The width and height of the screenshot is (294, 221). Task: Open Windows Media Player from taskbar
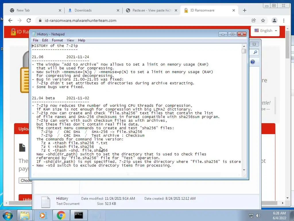[x=42, y=215]
